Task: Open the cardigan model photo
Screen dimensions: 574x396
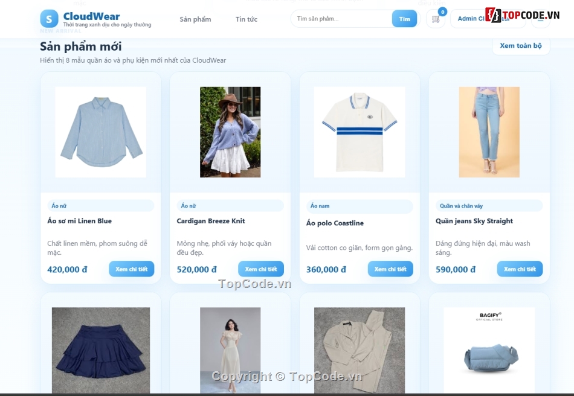Action: point(230,132)
